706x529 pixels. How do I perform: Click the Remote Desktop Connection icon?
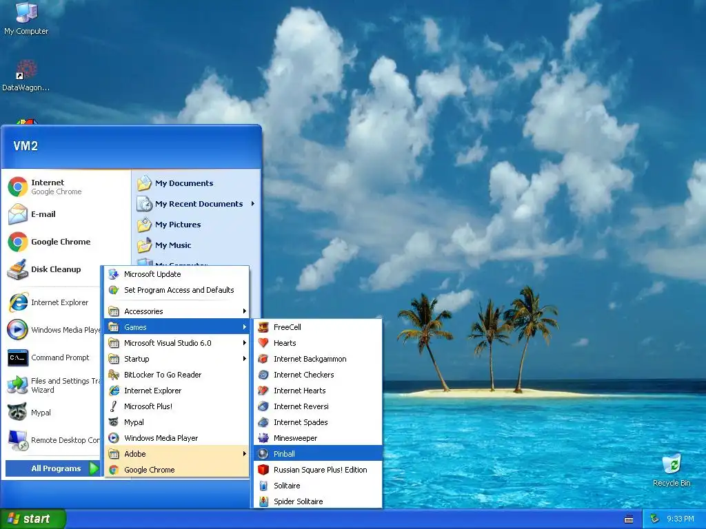[x=17, y=440]
